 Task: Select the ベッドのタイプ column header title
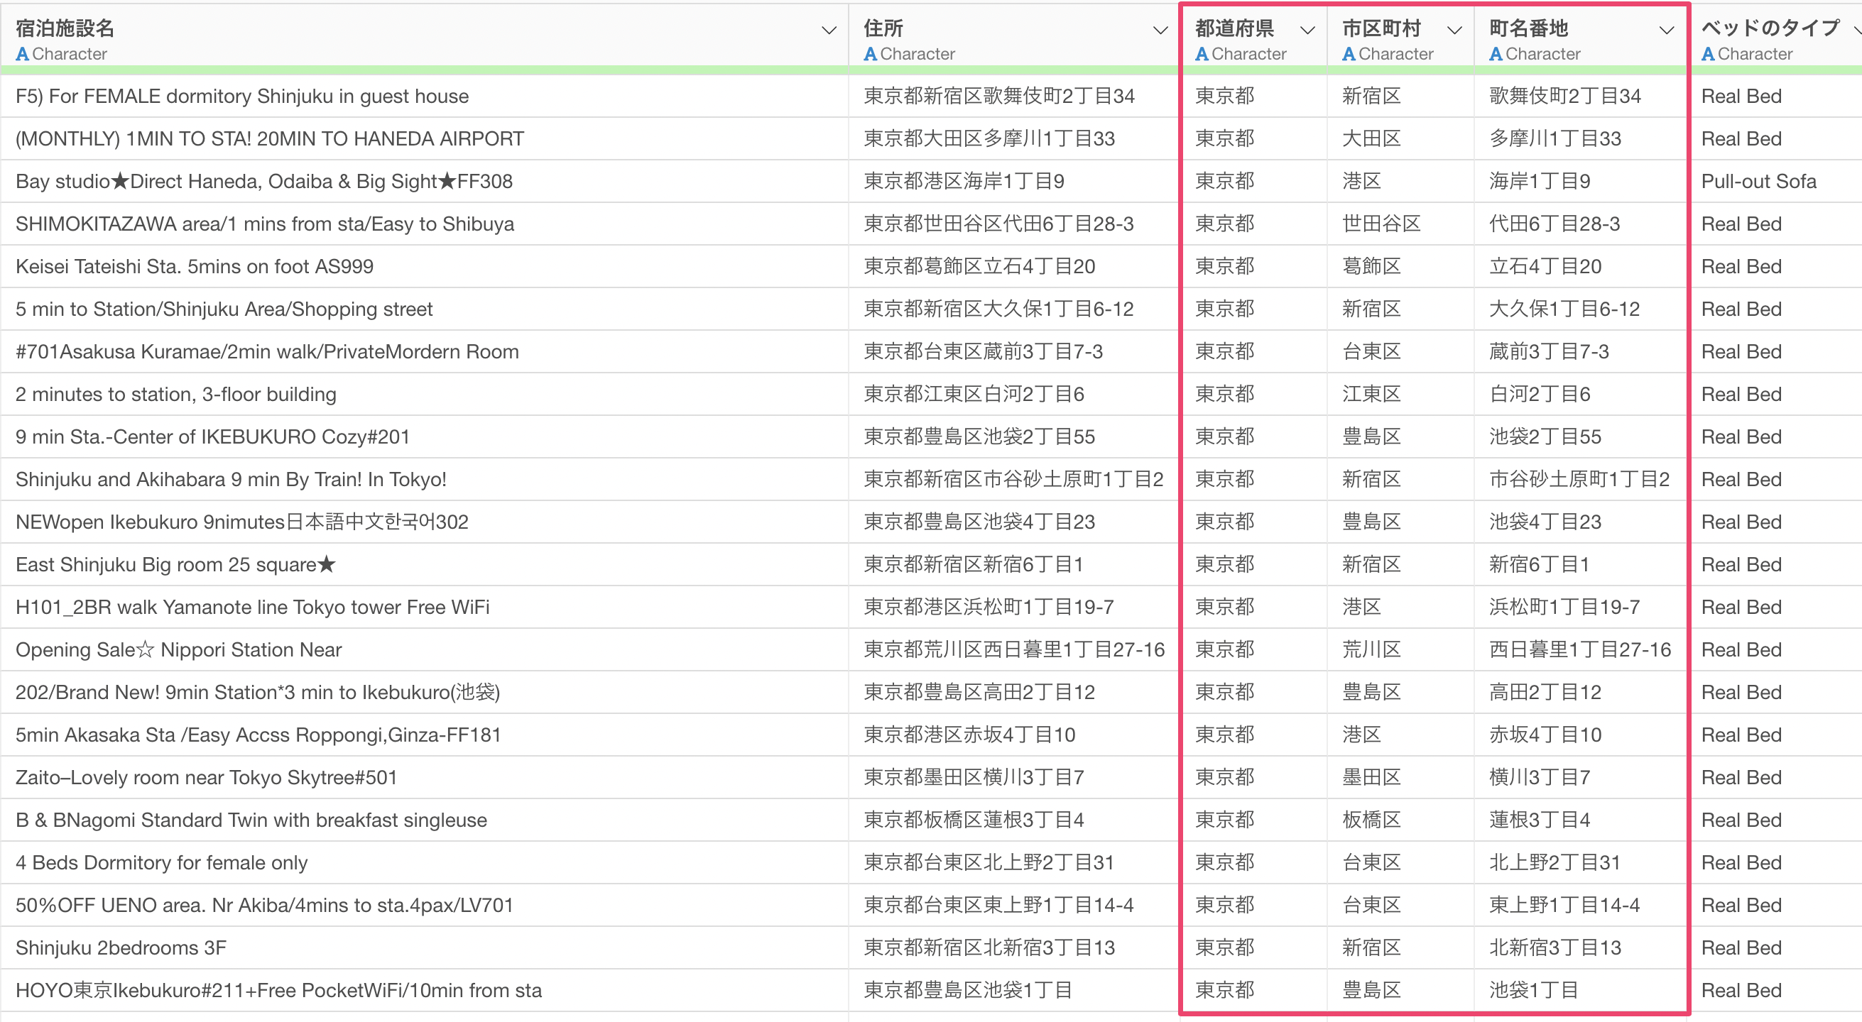point(1770,28)
